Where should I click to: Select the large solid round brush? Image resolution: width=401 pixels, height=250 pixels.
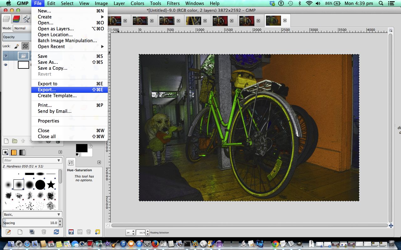pyautogui.click(x=40, y=185)
